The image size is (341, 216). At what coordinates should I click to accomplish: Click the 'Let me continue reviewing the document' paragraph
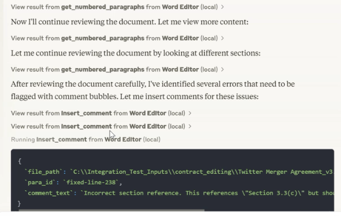pyautogui.click(x=136, y=53)
